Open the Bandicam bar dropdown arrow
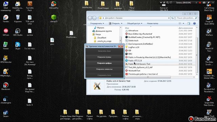Viewport: 217px width, 122px height. coord(161,2)
